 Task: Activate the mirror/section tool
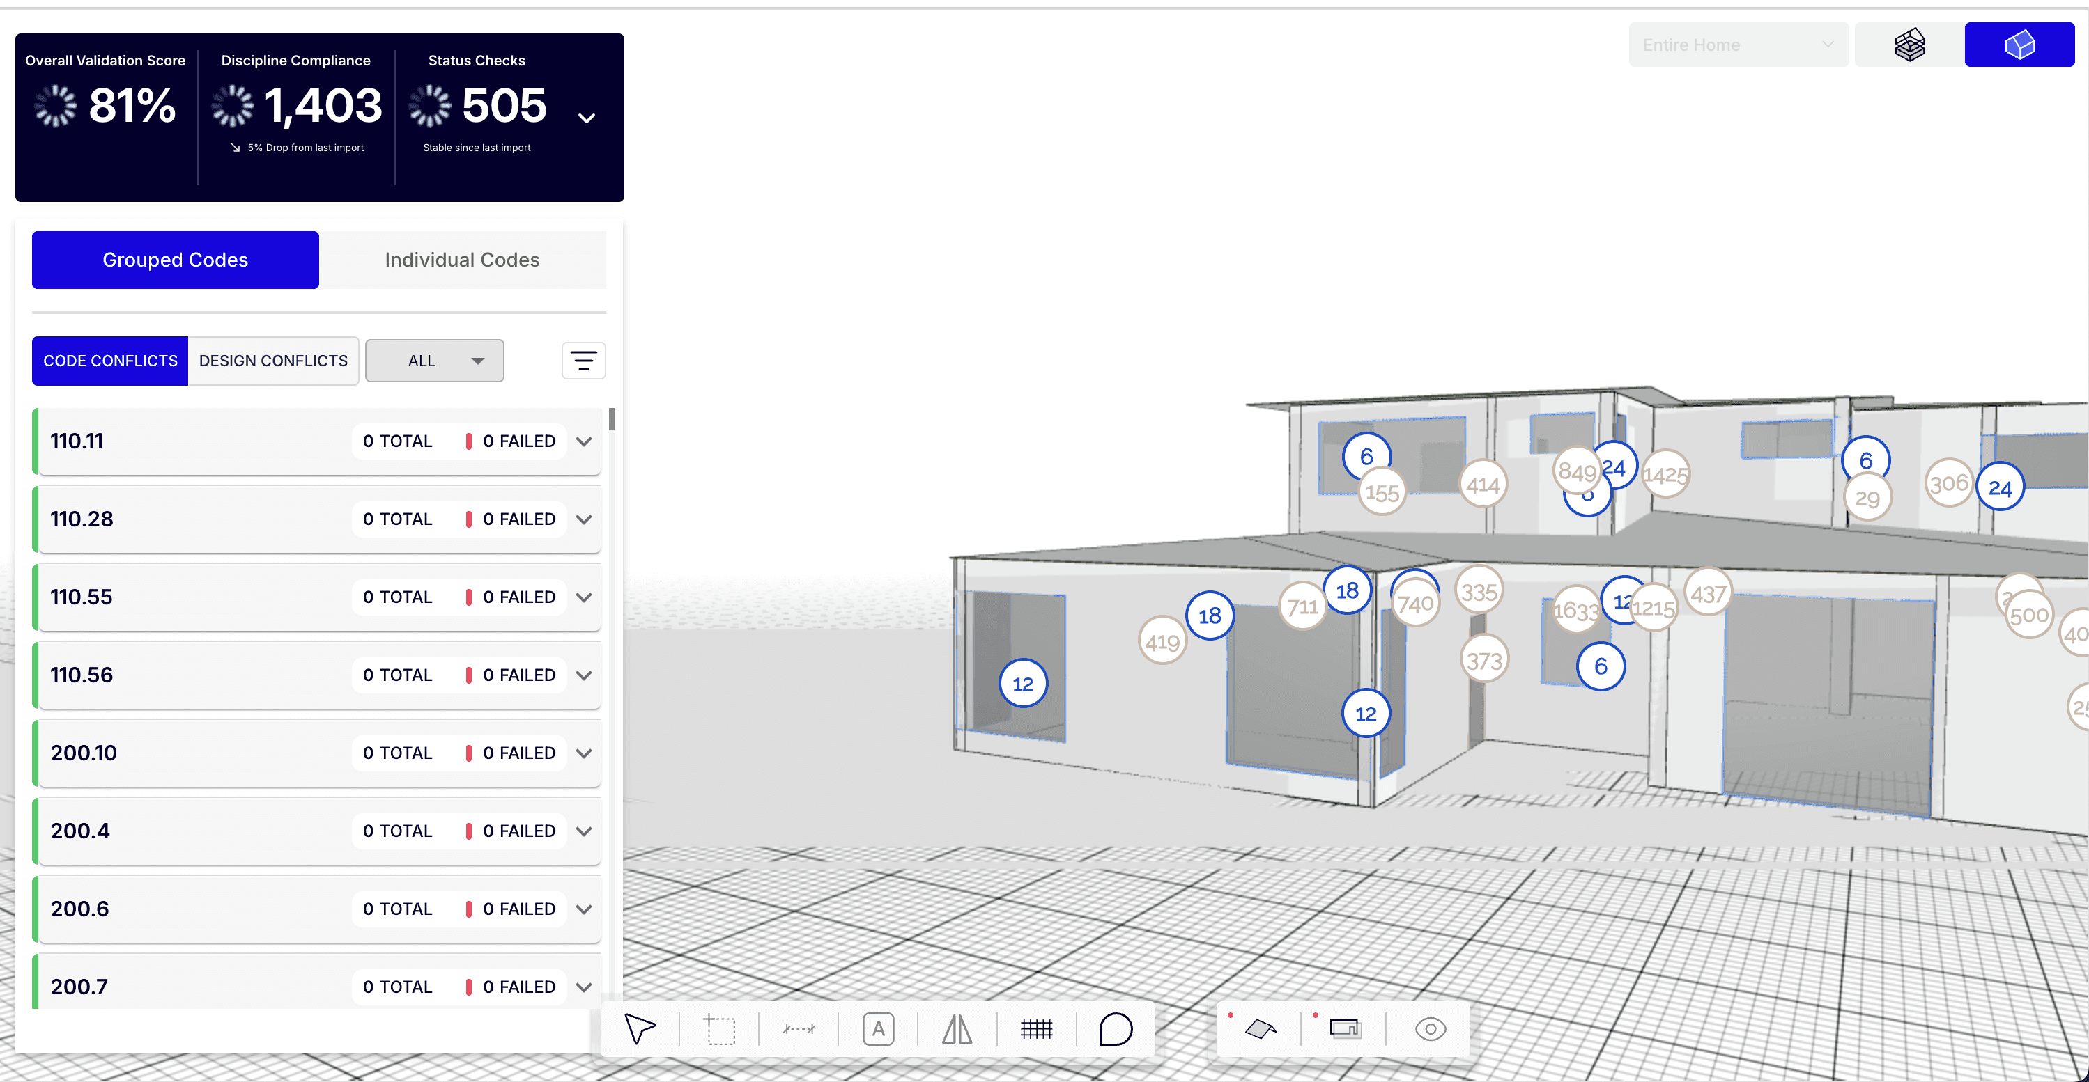[957, 1028]
